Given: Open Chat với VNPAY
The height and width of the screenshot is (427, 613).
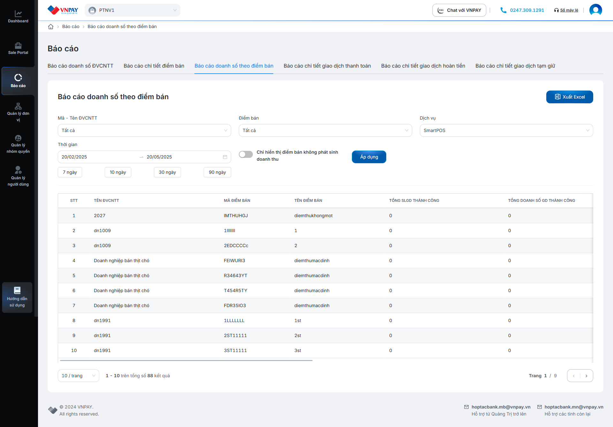Looking at the screenshot, I should click(x=459, y=10).
